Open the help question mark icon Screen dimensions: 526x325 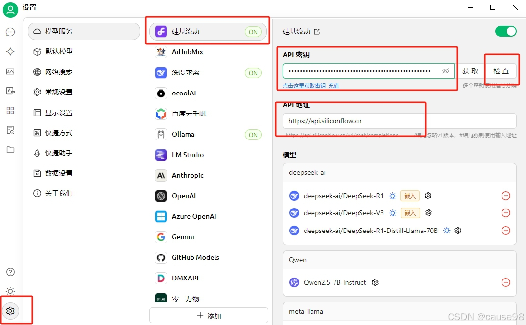(x=10, y=272)
